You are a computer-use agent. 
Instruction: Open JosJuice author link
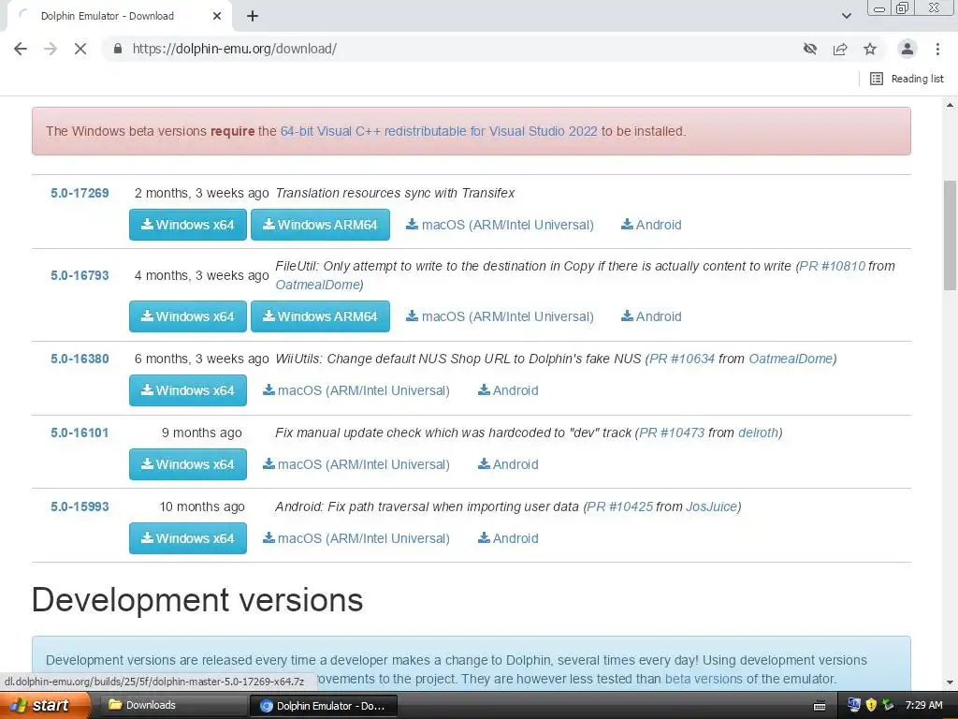pos(712,506)
